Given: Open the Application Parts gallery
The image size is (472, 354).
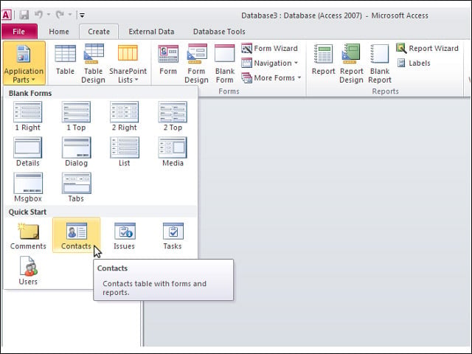Looking at the screenshot, I should point(24,63).
